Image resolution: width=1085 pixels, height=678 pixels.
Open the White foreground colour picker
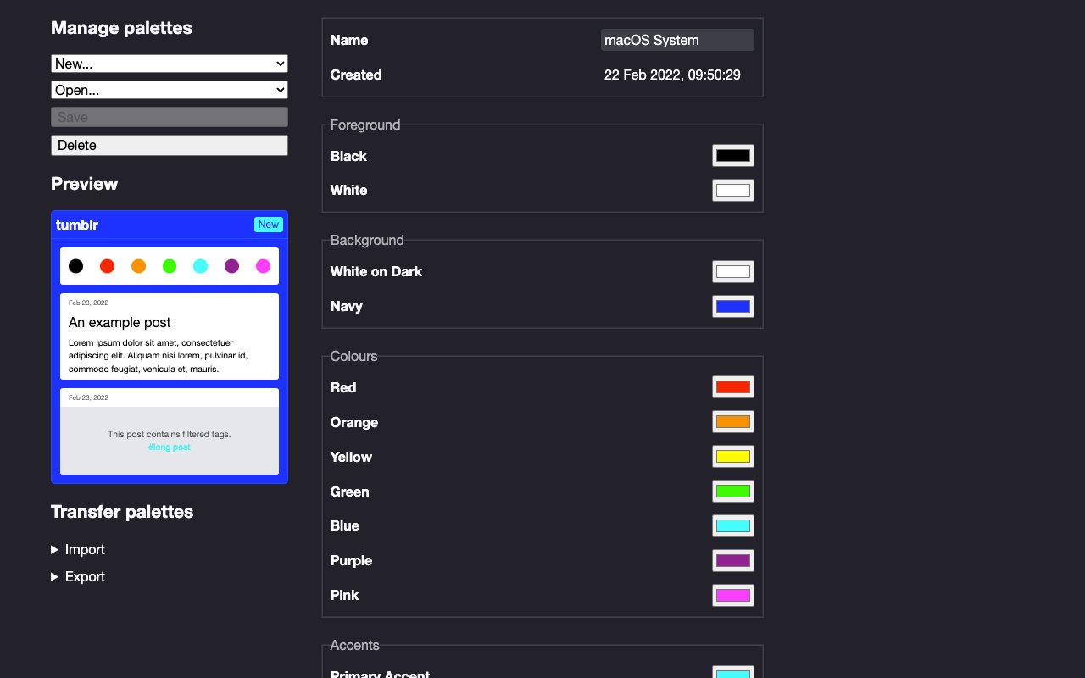point(733,190)
